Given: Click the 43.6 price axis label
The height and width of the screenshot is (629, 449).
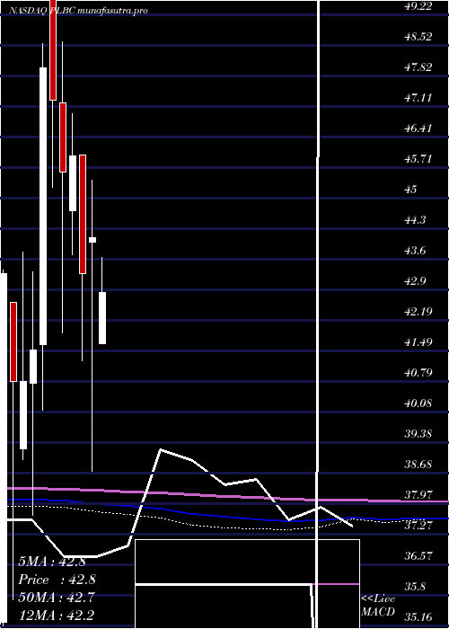Looking at the screenshot, I should 415,251.
